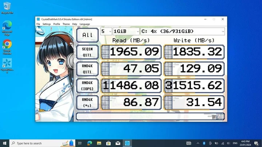Click the CrystalDiskMark taskbar icon
The image size is (262, 147).
coord(127,143)
